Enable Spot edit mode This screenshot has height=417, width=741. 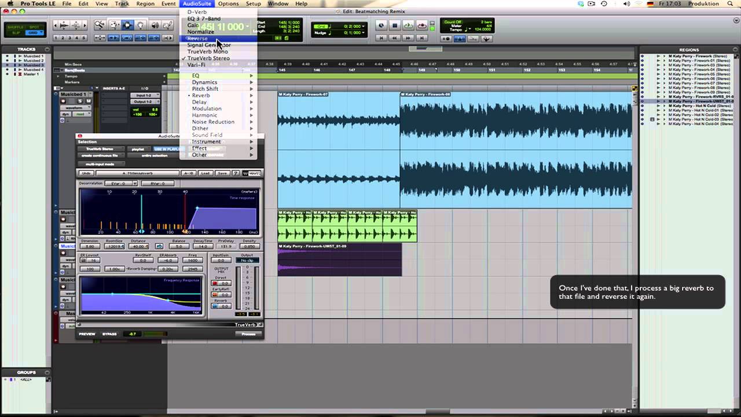(x=34, y=27)
